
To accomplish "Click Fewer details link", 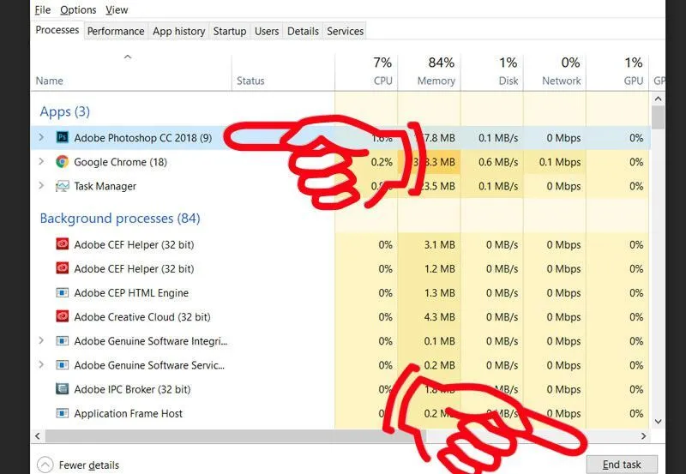I will (89, 465).
